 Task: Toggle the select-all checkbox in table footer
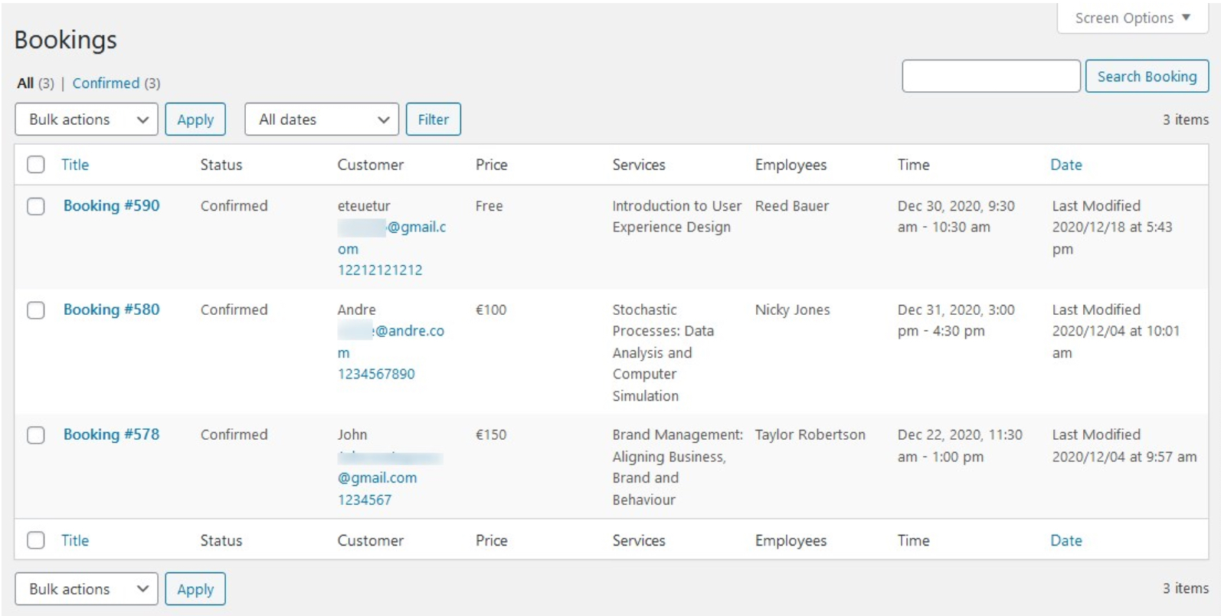click(36, 540)
